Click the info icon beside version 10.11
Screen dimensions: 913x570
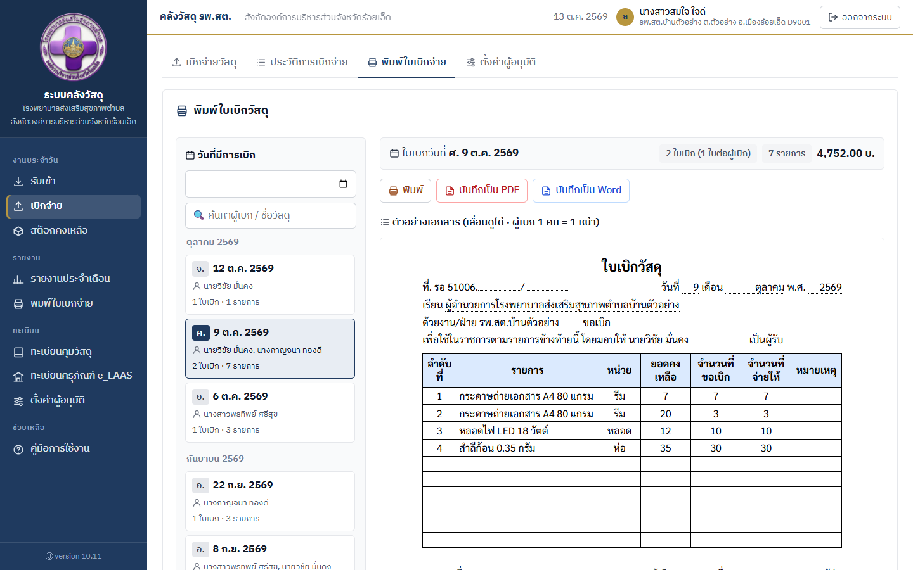pos(49,556)
